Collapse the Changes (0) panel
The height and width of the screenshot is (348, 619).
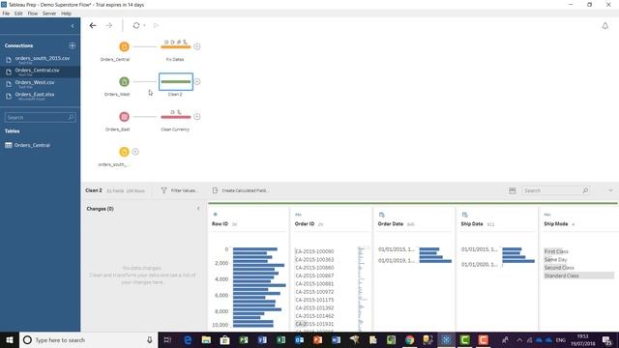pyautogui.click(x=198, y=209)
